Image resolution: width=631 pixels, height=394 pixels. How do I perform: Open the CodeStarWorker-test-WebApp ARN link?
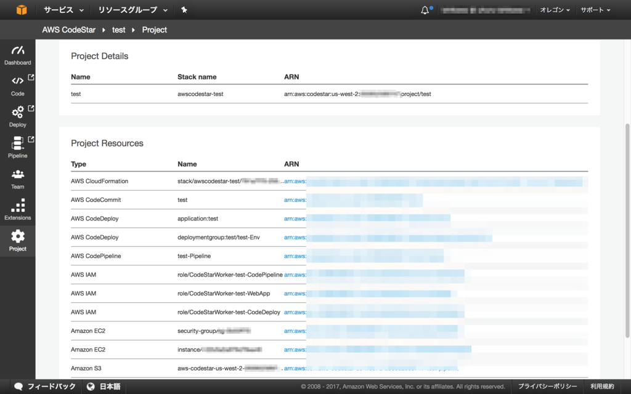(x=367, y=294)
